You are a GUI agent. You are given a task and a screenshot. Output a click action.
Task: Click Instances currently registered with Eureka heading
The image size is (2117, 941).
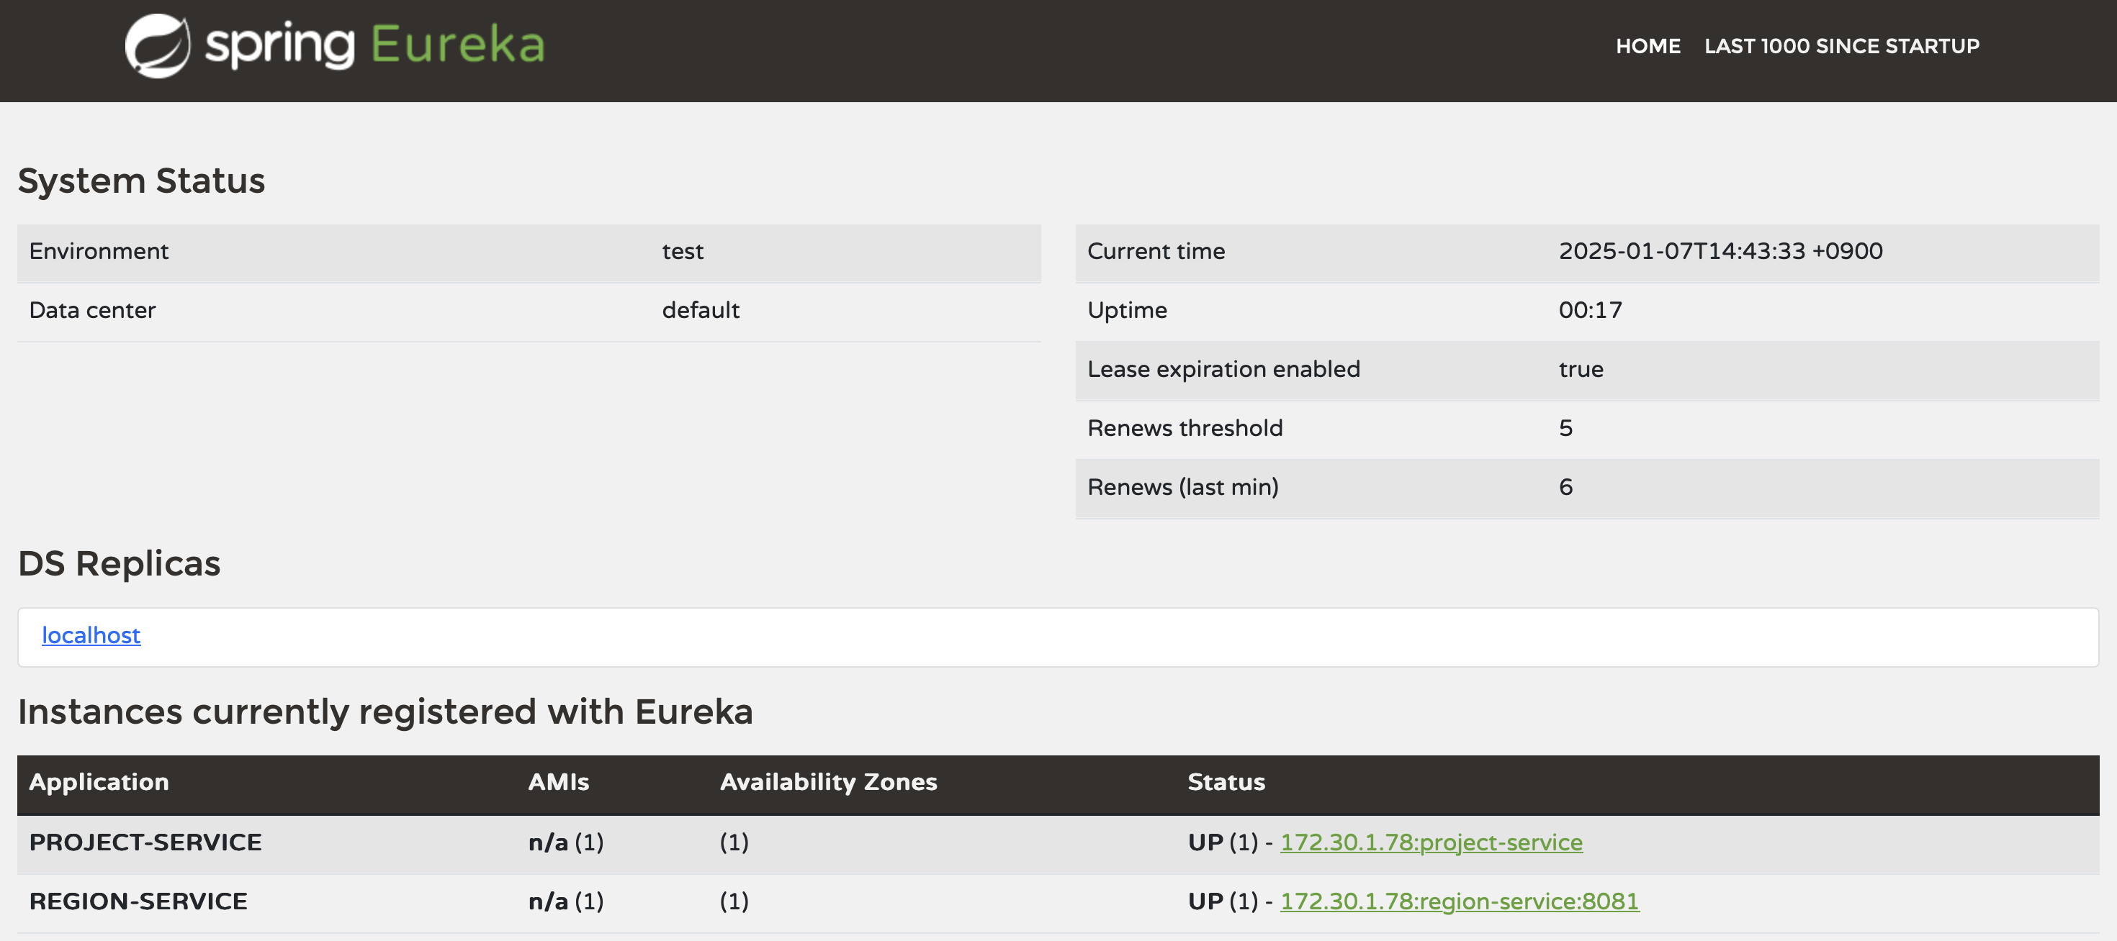385,712
